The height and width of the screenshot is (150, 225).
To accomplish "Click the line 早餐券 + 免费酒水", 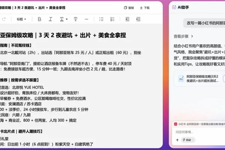I will [x=43, y=98].
